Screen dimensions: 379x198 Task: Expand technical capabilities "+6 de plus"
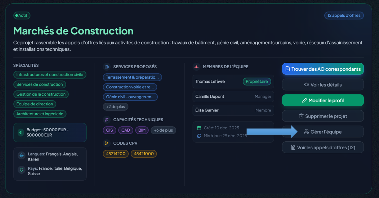click(163, 130)
